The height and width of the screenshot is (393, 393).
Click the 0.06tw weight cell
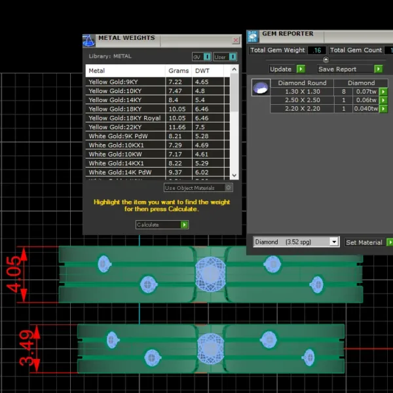coord(366,100)
